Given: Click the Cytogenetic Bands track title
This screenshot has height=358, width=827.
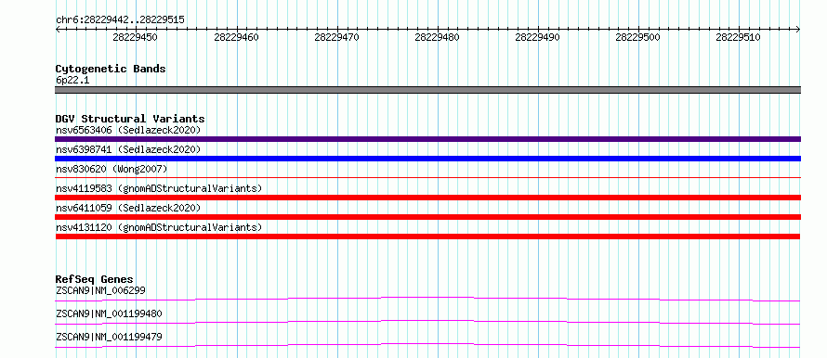Looking at the screenshot, I should [111, 69].
